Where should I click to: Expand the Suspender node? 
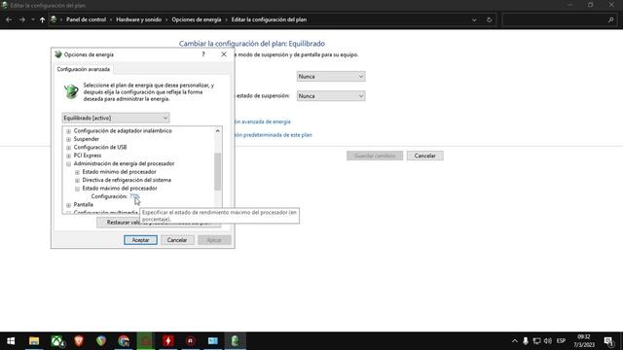click(69, 139)
